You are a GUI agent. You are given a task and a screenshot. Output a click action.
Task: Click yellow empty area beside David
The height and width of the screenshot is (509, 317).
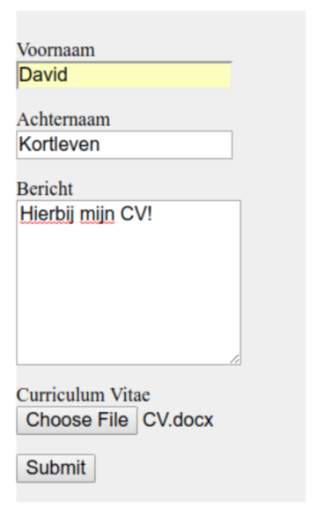[149, 75]
